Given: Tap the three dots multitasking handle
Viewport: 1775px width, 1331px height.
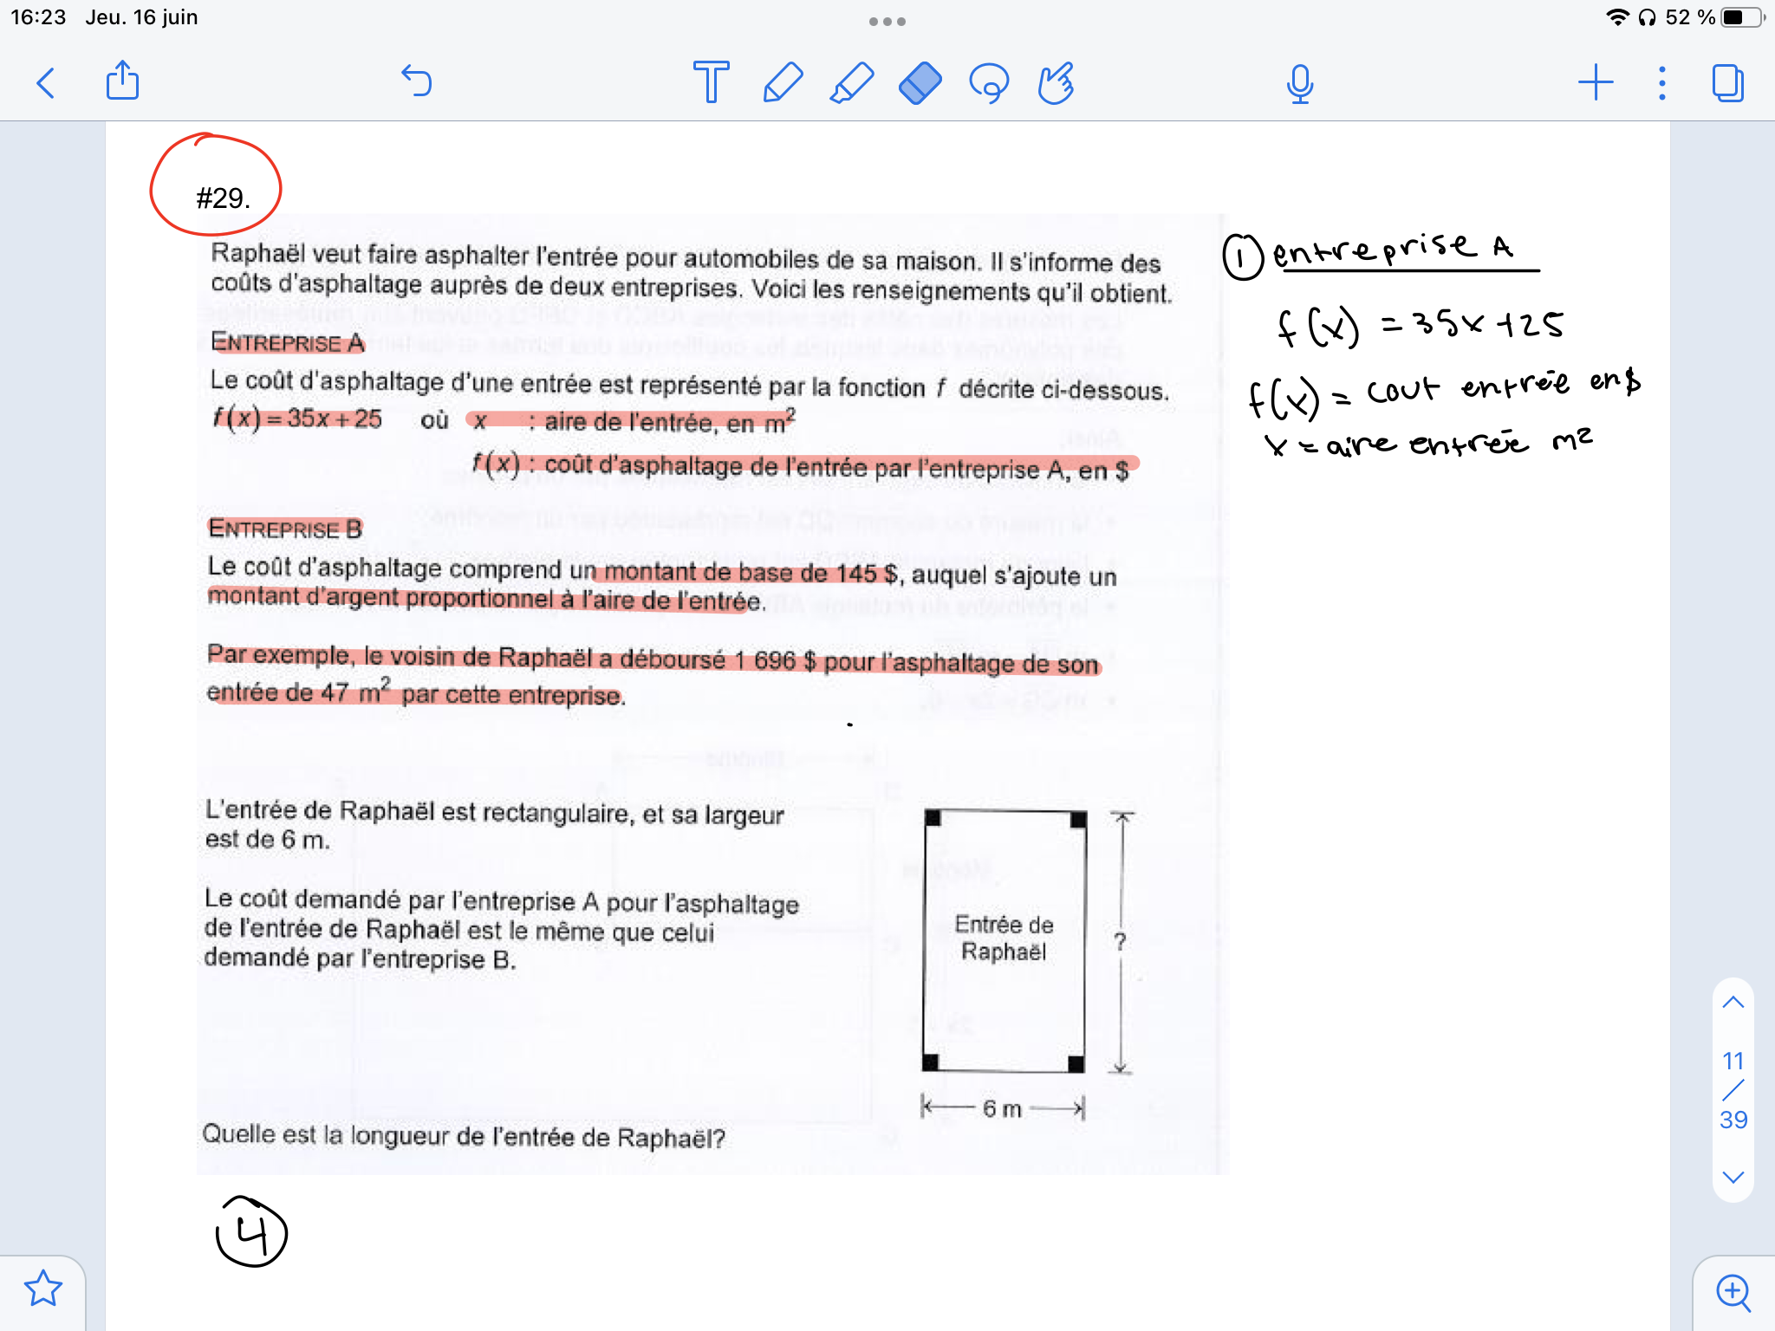Looking at the screenshot, I should [x=887, y=22].
